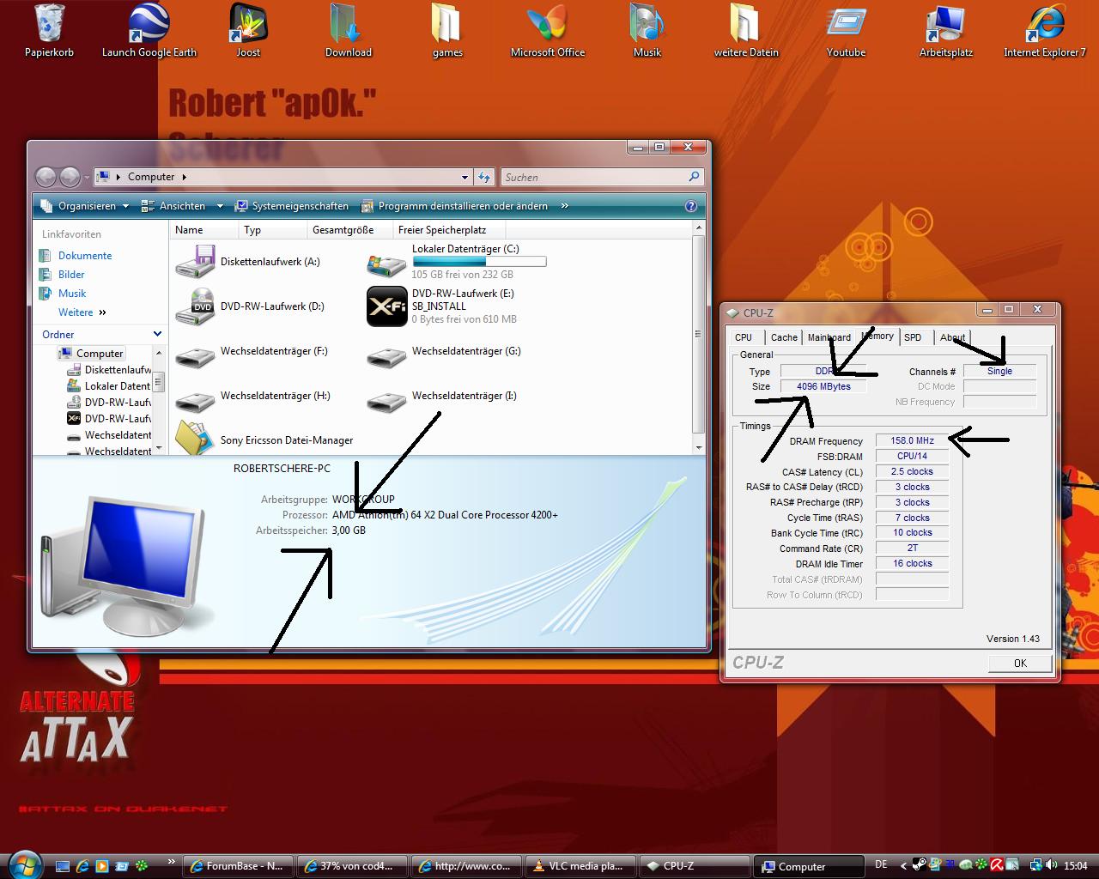The width and height of the screenshot is (1099, 879).
Task: Open the Download folder icon
Action: [x=348, y=30]
